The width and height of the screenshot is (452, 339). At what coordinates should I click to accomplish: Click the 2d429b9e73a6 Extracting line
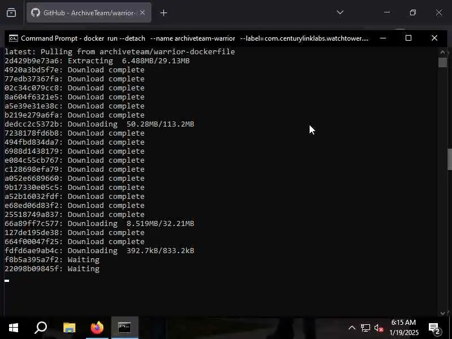point(97,61)
